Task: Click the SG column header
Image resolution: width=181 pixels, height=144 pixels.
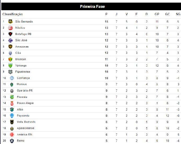Action: pyautogui.click(x=178, y=14)
